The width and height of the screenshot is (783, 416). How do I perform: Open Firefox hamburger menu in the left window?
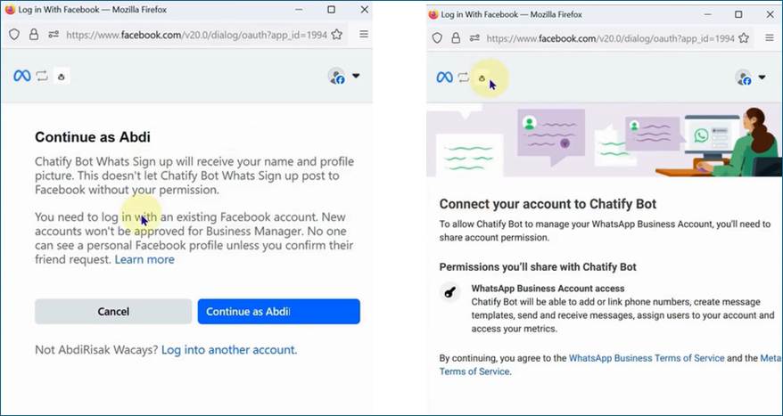pyautogui.click(x=364, y=35)
